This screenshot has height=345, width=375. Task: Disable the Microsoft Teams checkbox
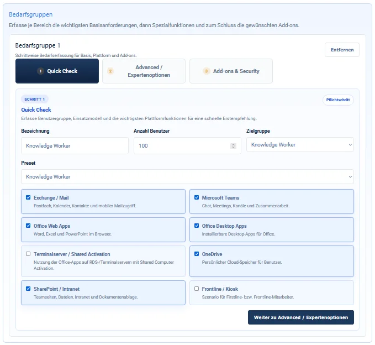tap(197, 197)
